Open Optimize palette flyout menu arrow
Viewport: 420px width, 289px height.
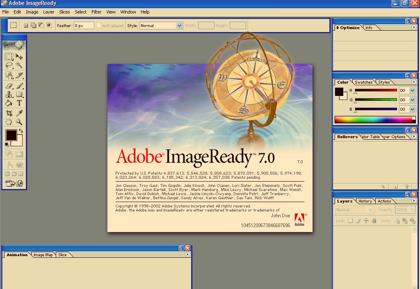click(x=414, y=27)
